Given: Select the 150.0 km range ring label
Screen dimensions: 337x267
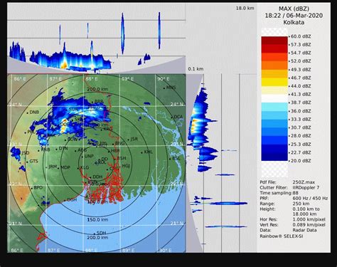Looking at the screenshot, I should pos(97,220).
